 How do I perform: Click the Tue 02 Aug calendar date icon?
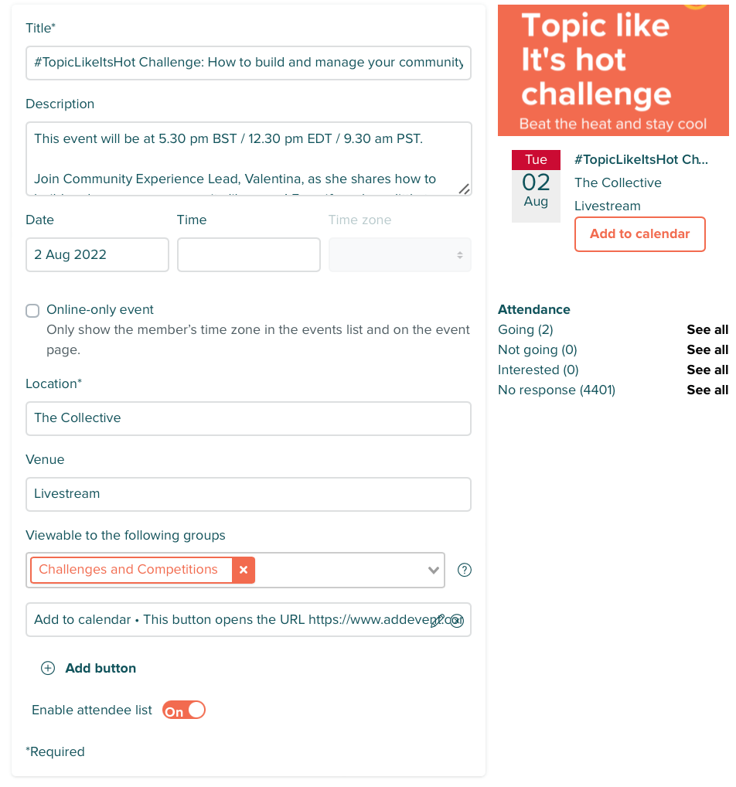(x=536, y=186)
